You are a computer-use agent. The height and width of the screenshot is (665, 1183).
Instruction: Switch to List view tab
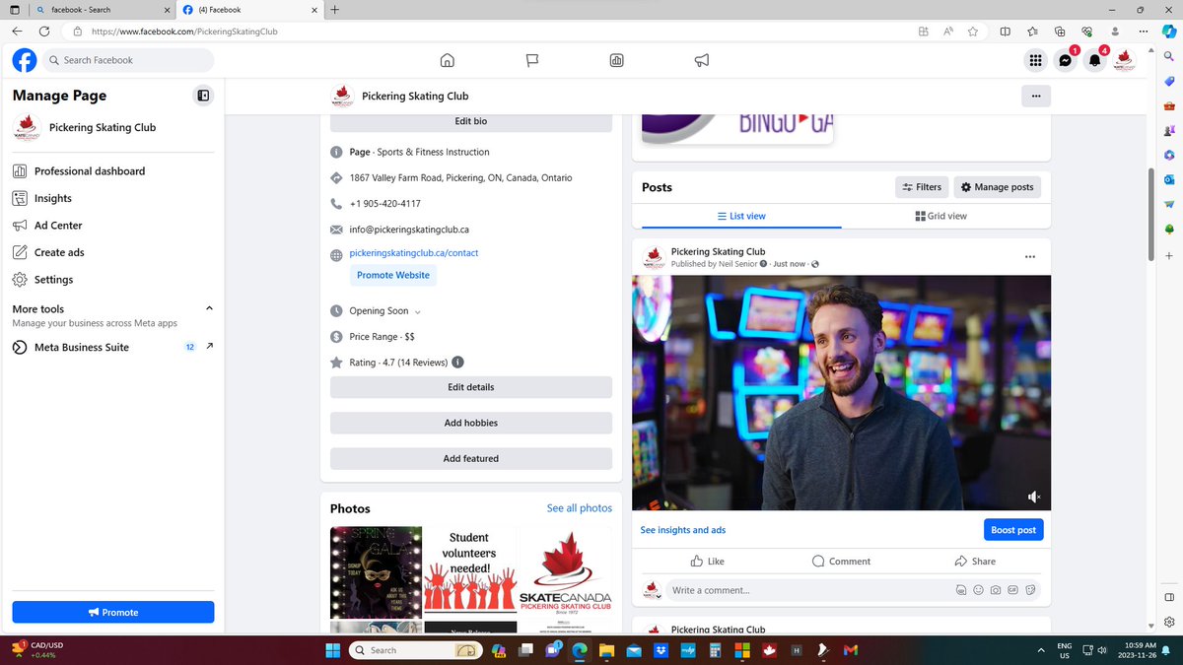741,216
